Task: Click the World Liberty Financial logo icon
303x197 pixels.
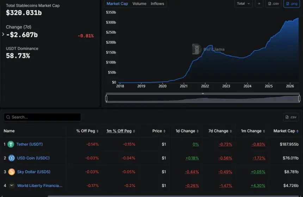Action: coord(12,186)
